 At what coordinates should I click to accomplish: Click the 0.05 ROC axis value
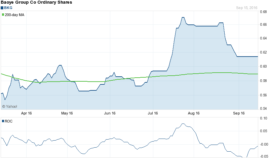point(264,131)
